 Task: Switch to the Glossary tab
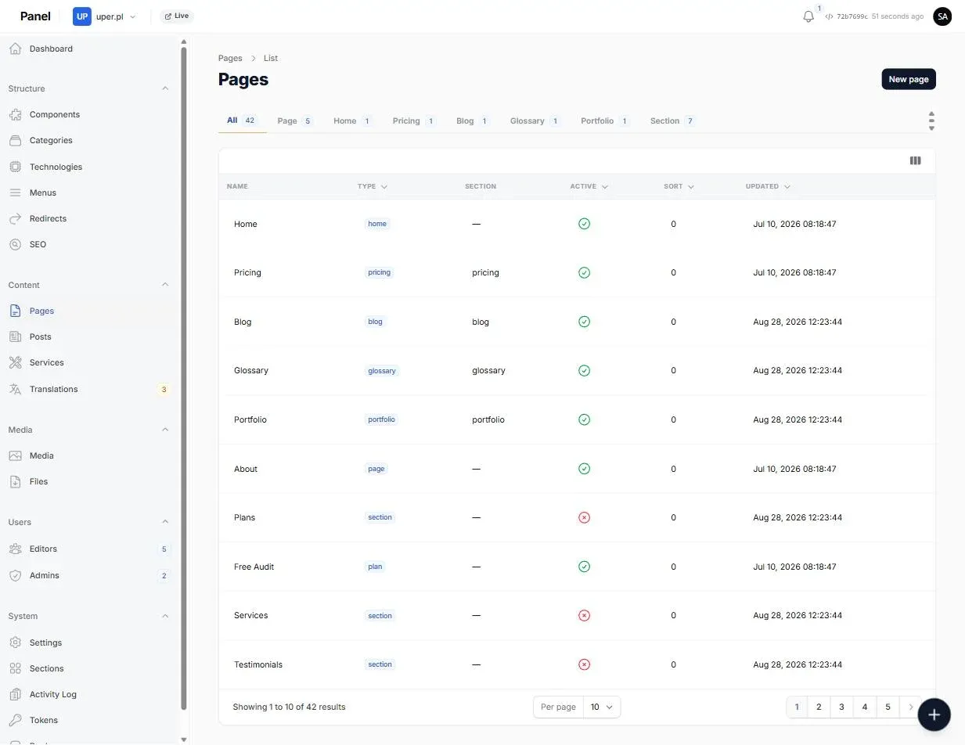point(535,121)
